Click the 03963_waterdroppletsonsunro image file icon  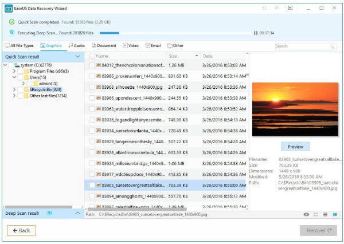[98, 109]
